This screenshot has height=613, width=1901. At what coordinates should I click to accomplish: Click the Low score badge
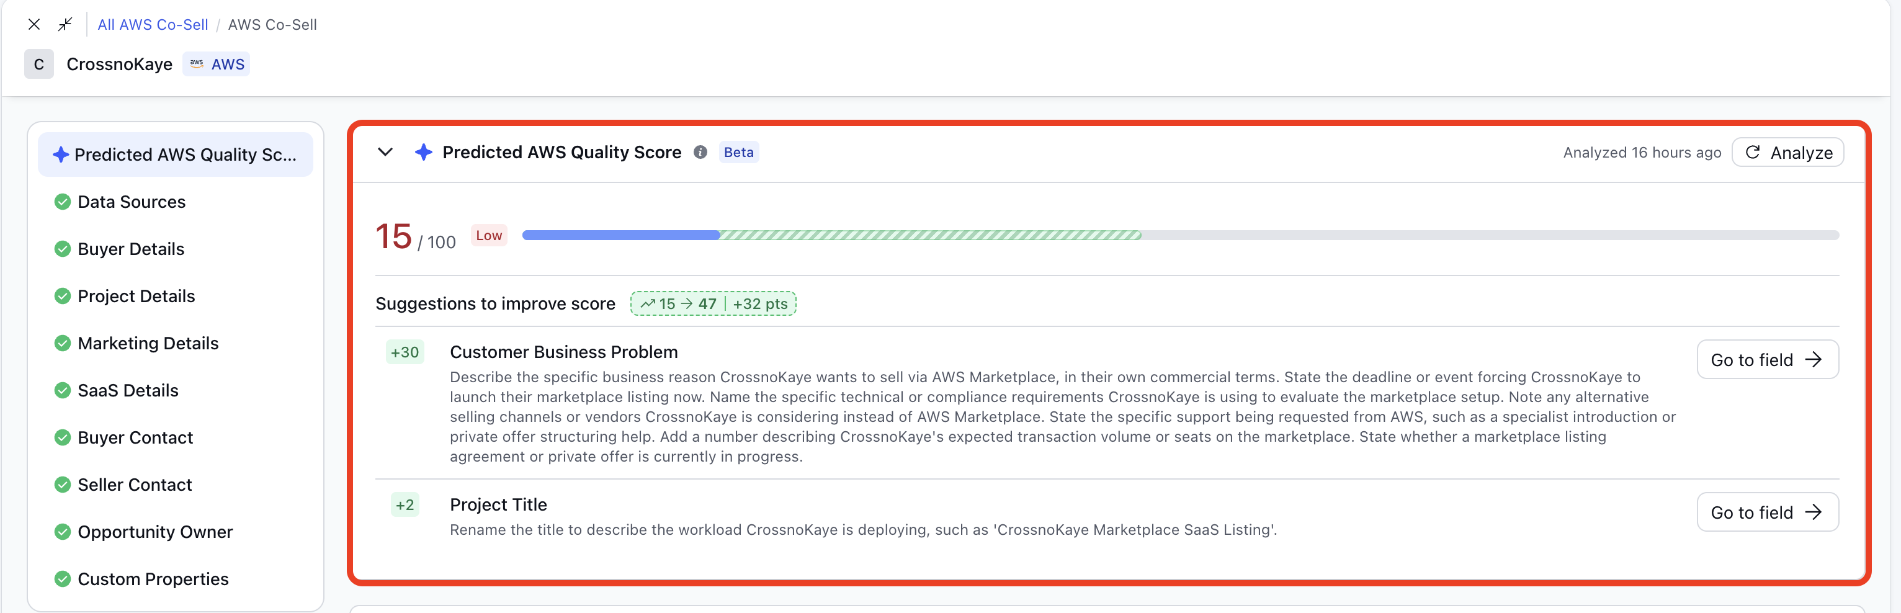coord(488,235)
